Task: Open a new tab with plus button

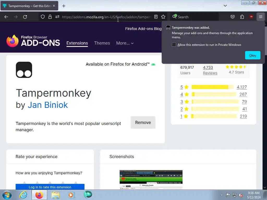Action: click(x=64, y=6)
